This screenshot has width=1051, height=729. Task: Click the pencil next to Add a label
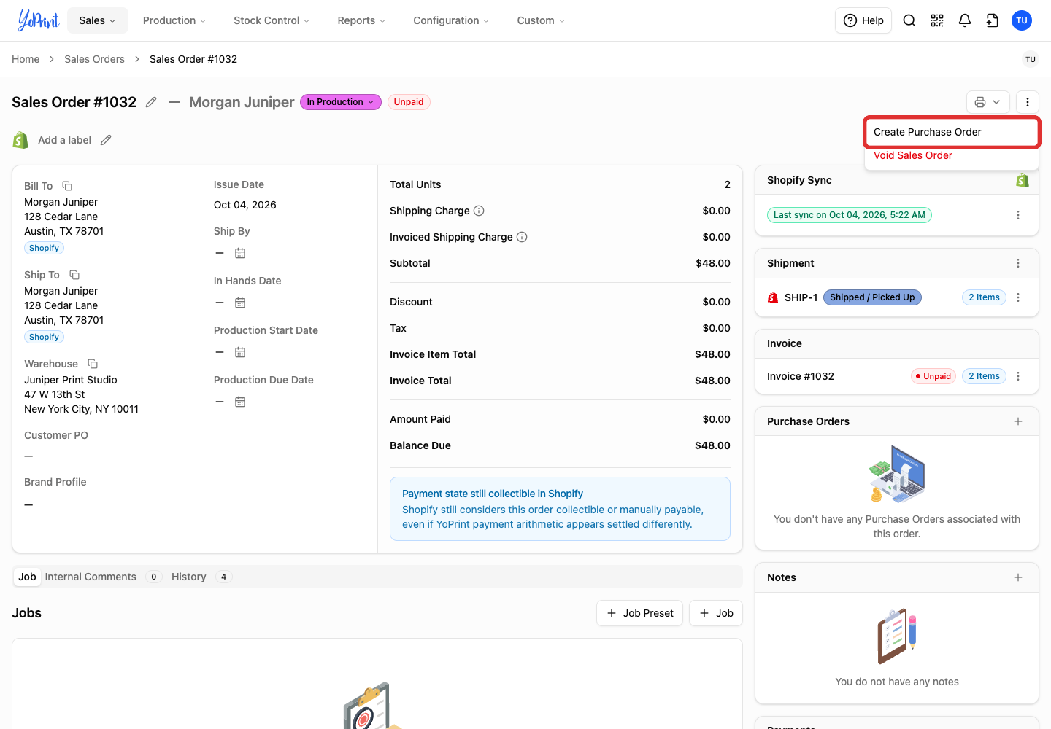[106, 140]
